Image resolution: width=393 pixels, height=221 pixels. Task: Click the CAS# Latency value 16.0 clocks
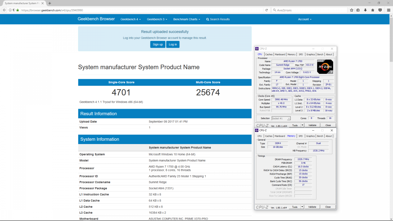303,167
